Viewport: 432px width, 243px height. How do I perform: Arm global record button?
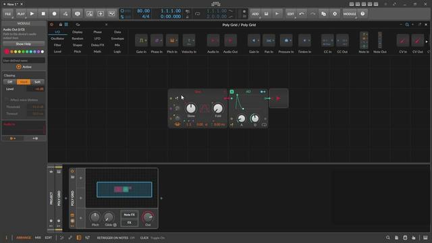click(x=54, y=13)
